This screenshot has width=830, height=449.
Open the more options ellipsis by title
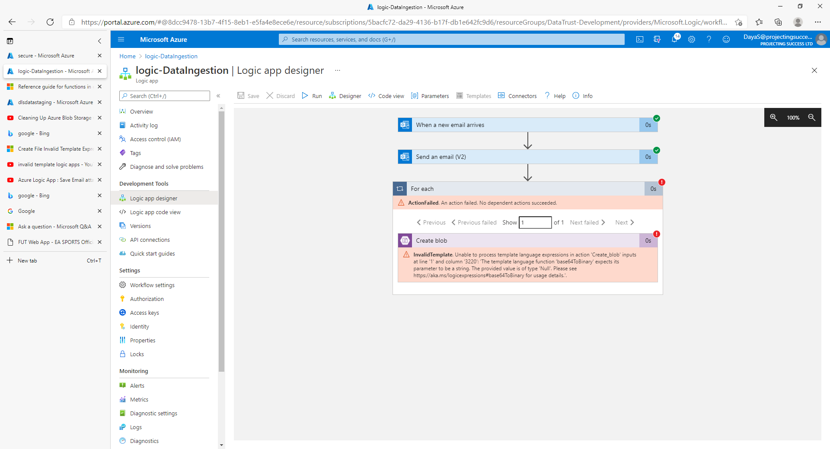(x=338, y=70)
